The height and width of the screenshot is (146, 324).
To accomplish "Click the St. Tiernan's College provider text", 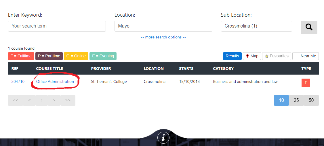I will click(109, 81).
